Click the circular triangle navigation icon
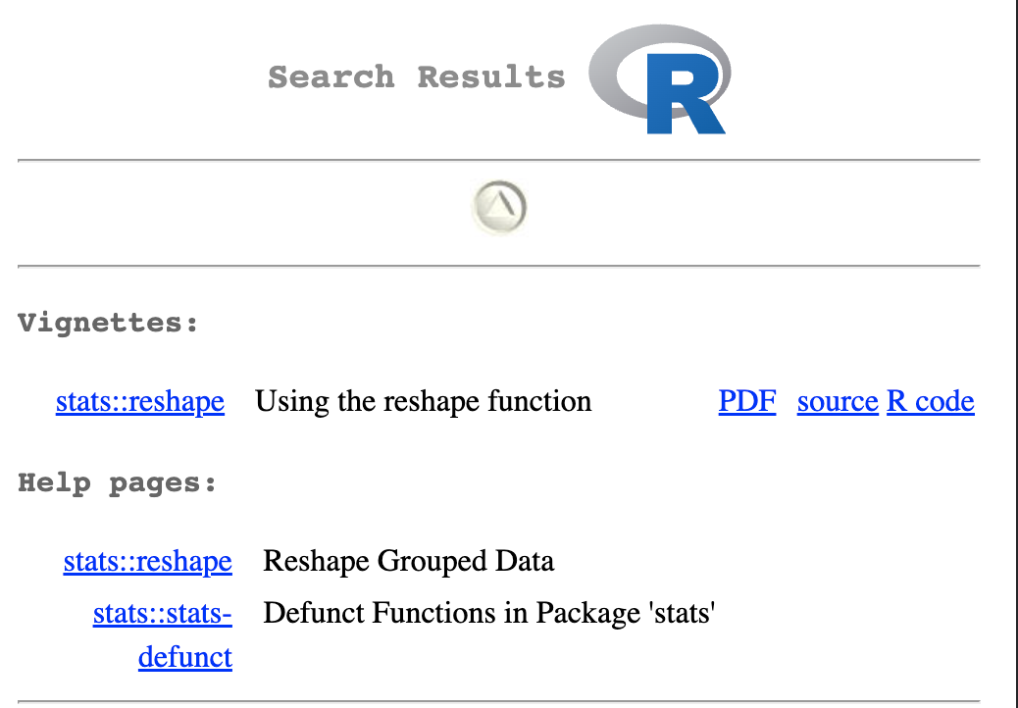This screenshot has width=1018, height=708. pyautogui.click(x=500, y=207)
